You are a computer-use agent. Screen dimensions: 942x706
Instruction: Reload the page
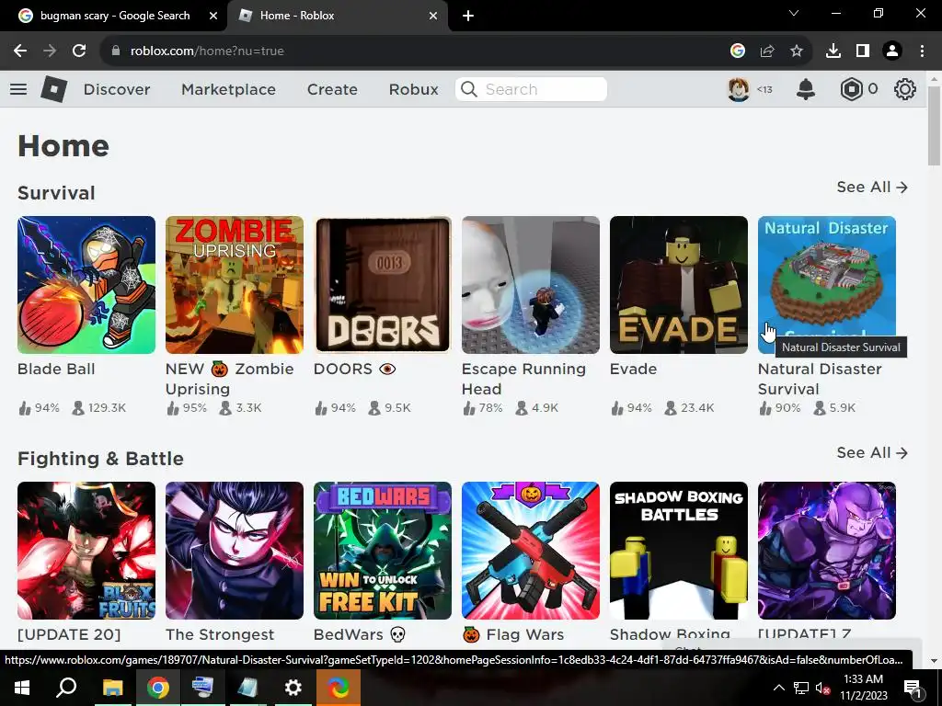pos(79,51)
